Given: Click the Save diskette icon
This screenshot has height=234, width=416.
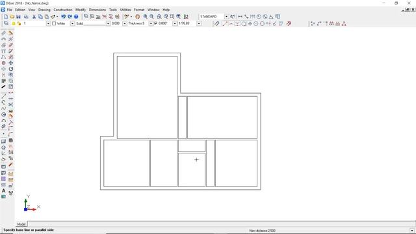Looking at the screenshot, I should tap(18, 16).
